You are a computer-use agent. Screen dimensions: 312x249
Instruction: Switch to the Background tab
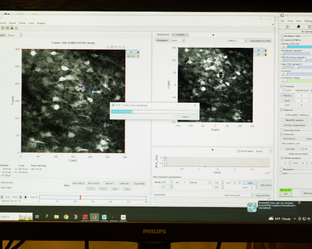coord(163,35)
